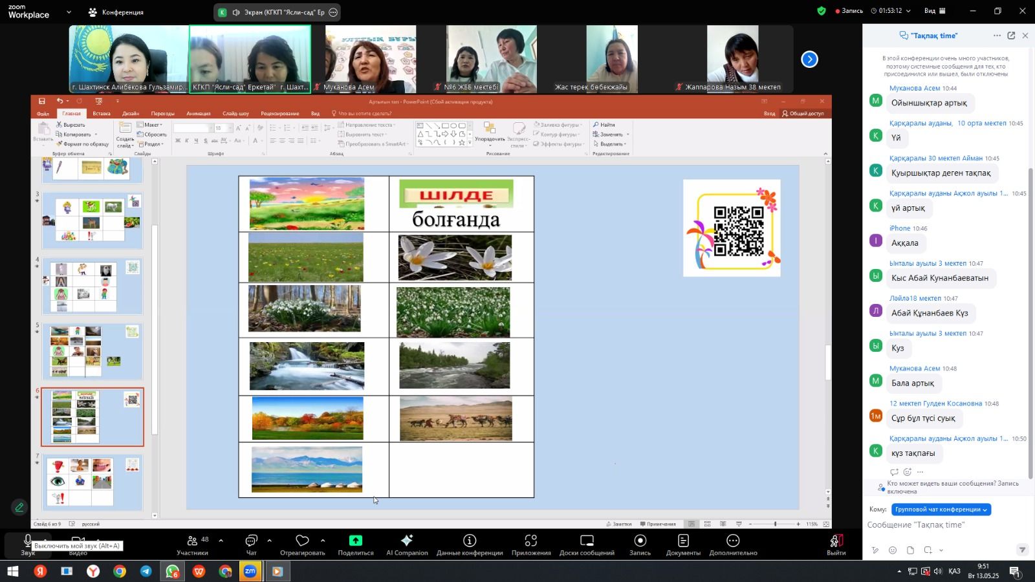Mute the microphone with the Звук button
The image size is (1035, 582).
[x=28, y=540]
